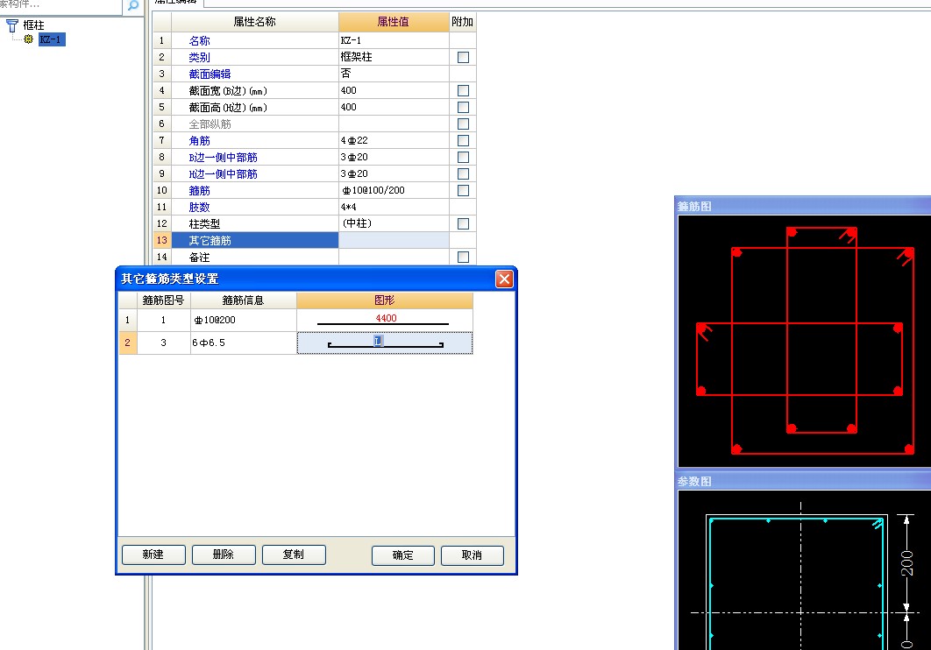Tick the 角筋 row checkbox
This screenshot has height=650, width=931.
click(x=463, y=140)
